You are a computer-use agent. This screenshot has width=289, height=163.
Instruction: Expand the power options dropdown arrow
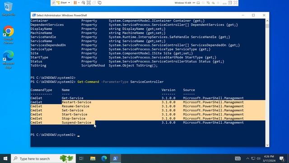click(79, 3)
